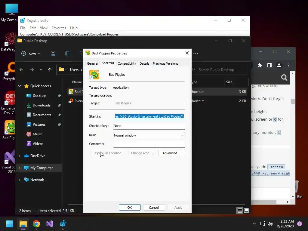The image size is (308, 231).
Task: Expand the My Computer tree node
Action: (20, 168)
